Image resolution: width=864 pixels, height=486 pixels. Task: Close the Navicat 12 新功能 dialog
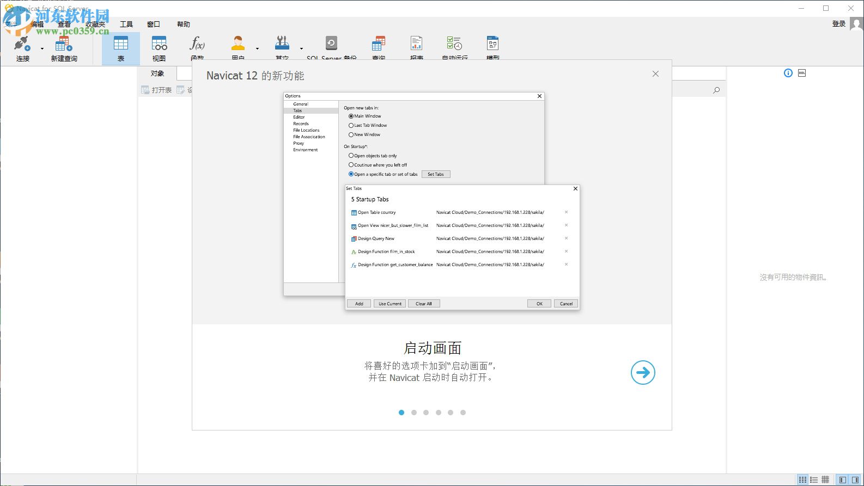(655, 74)
